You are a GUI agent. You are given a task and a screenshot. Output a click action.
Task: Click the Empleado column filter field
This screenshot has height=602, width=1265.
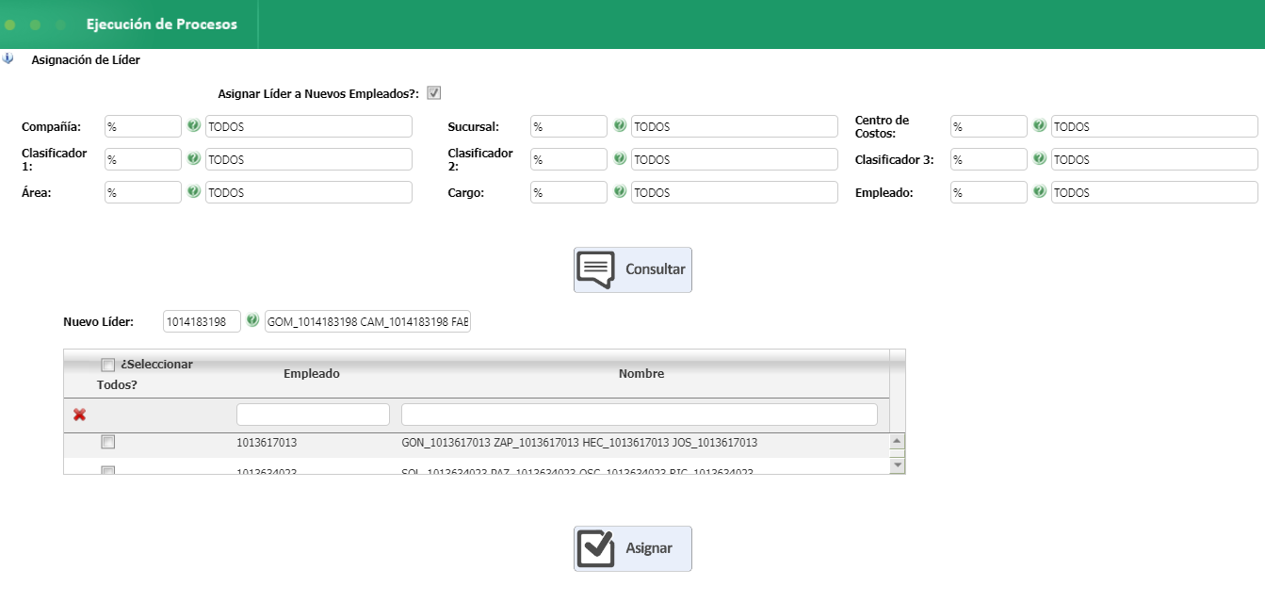(313, 415)
